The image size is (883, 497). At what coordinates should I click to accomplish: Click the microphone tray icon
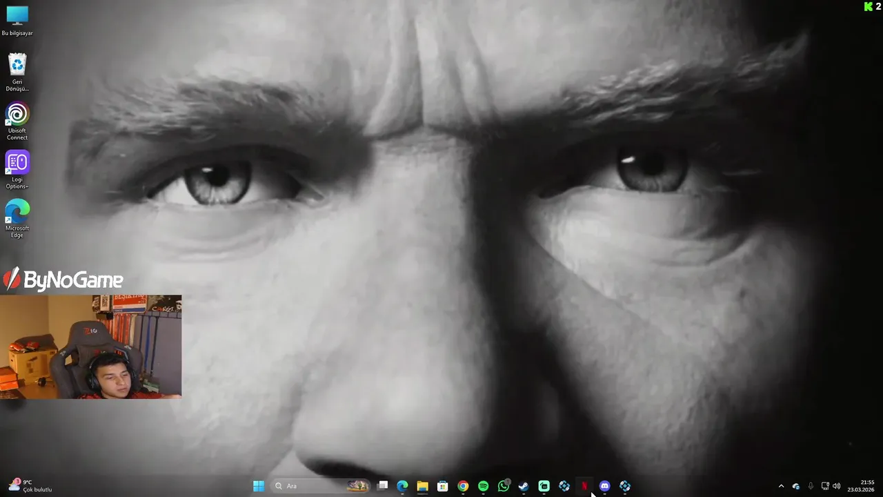tap(811, 486)
